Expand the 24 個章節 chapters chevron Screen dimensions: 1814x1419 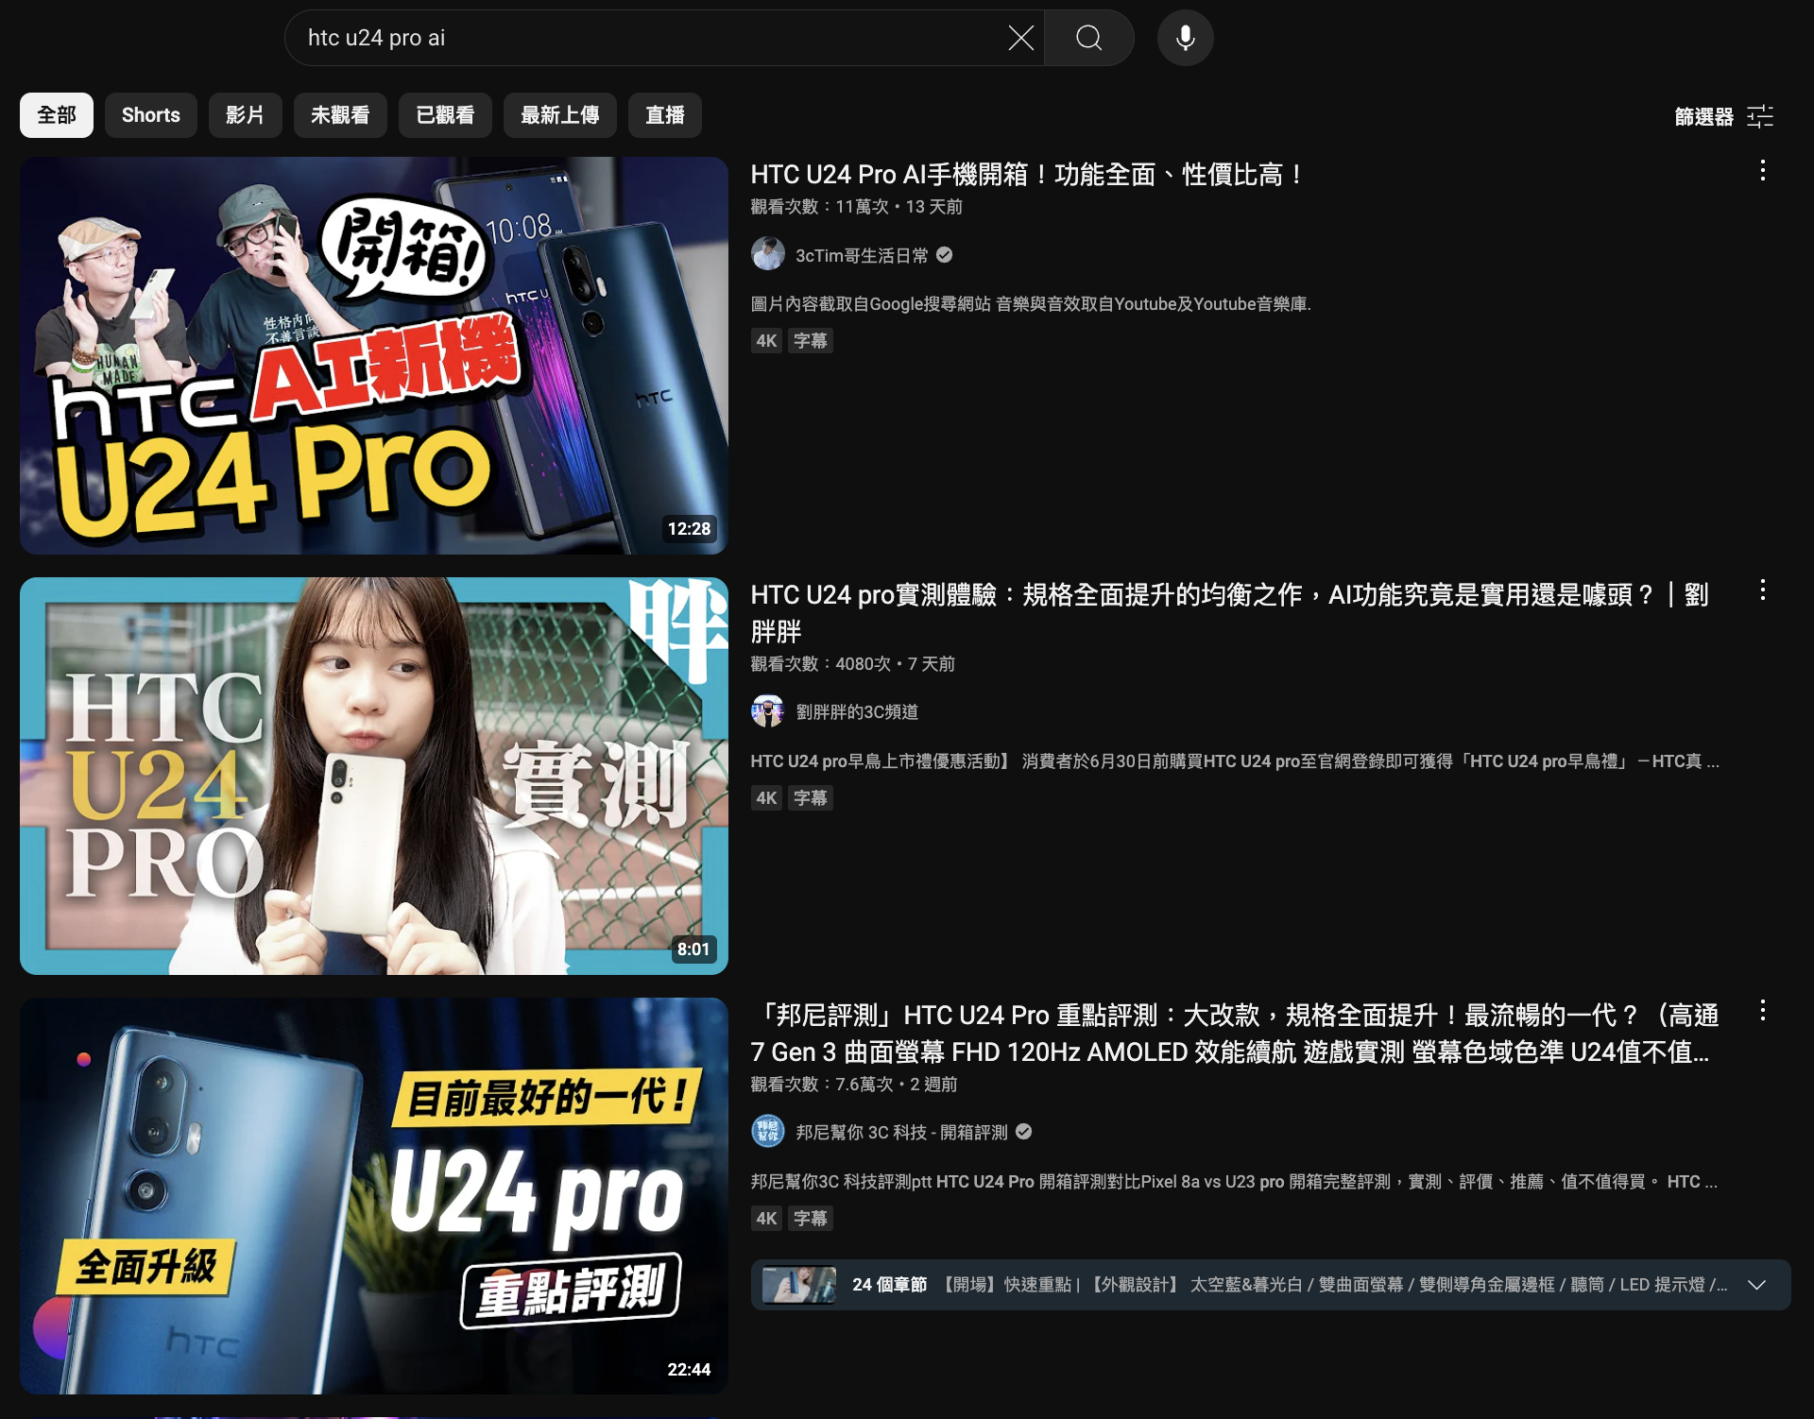1756,1285
